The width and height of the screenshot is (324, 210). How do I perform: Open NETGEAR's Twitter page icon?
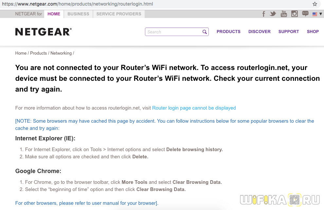click(273, 14)
